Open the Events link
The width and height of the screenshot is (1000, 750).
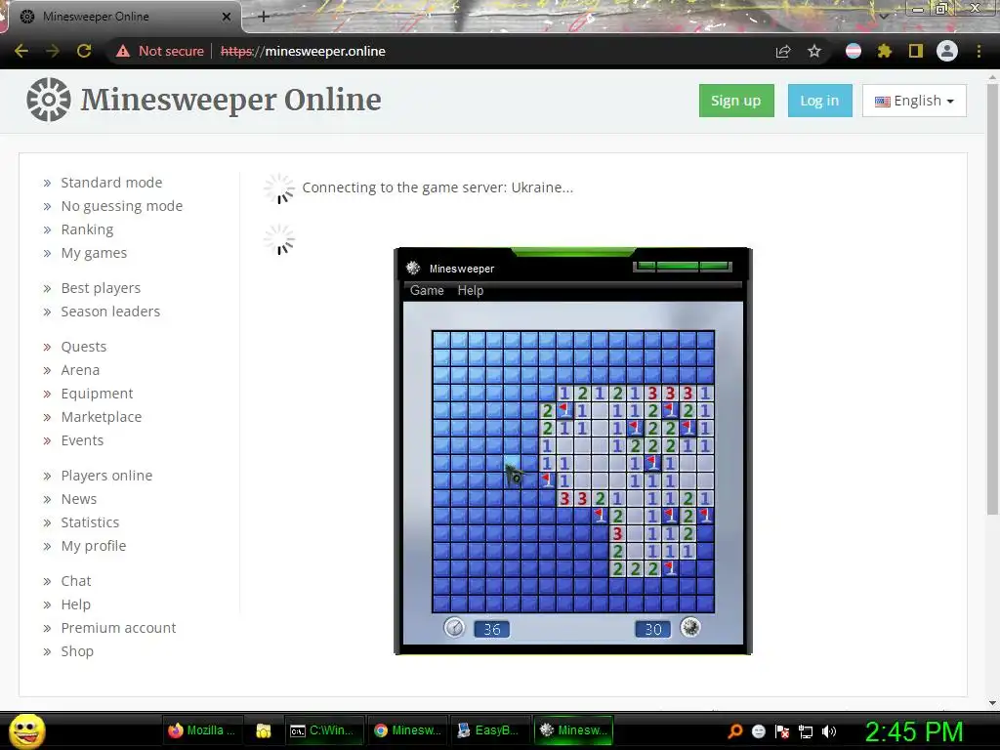(x=82, y=440)
